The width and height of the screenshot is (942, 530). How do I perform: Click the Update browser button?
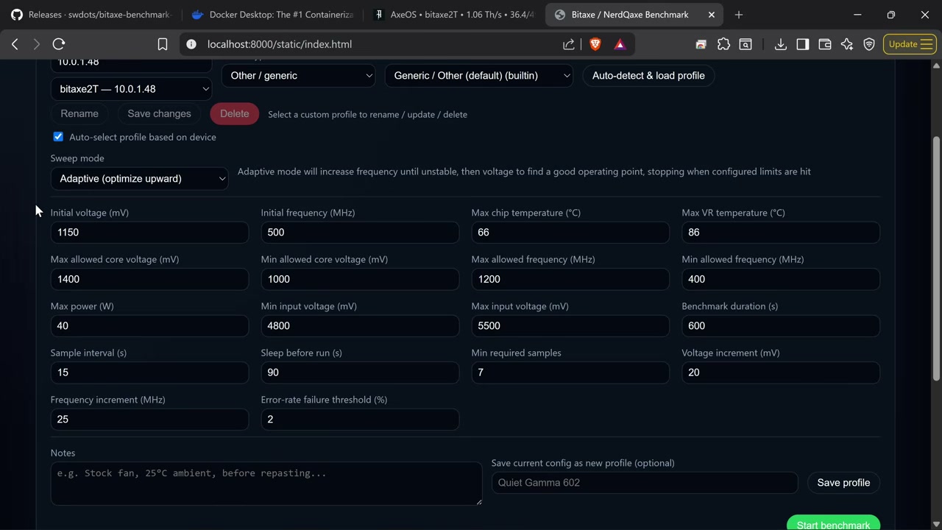[910, 44]
